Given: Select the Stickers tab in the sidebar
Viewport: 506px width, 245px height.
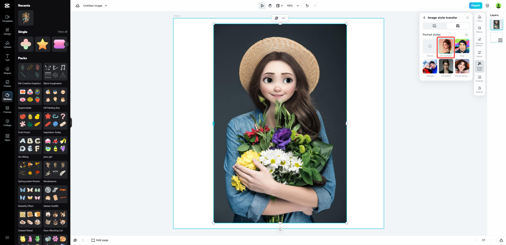Looking at the screenshot, I should [7, 97].
